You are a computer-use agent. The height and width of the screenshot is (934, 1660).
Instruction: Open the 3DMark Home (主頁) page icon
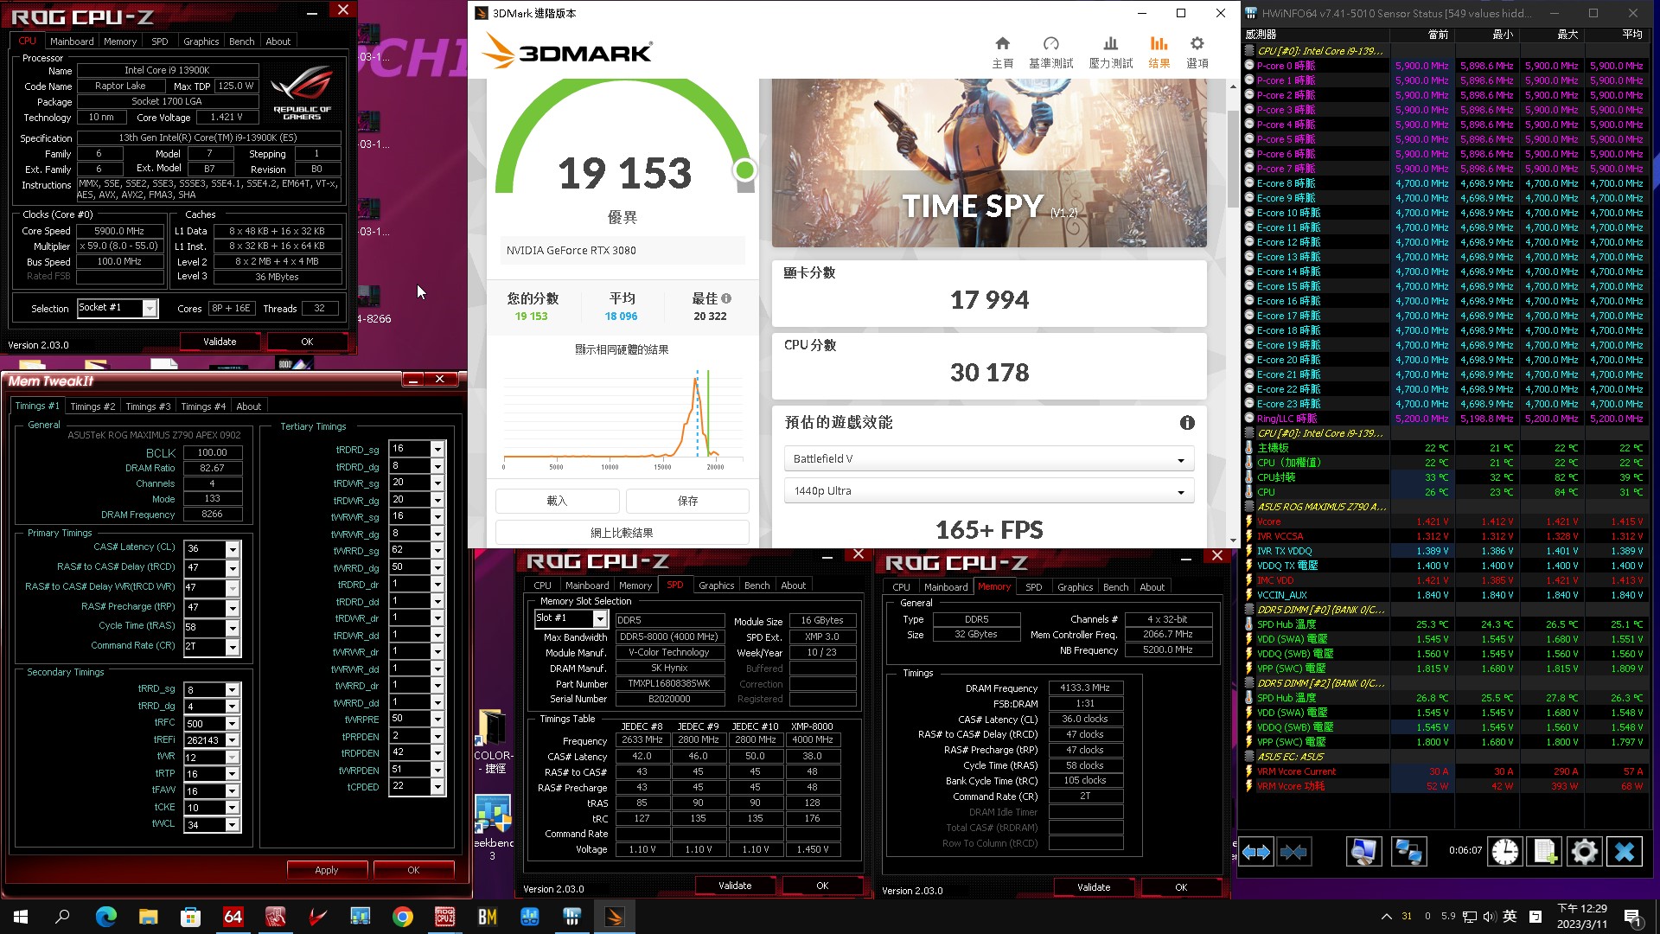[x=1002, y=52]
